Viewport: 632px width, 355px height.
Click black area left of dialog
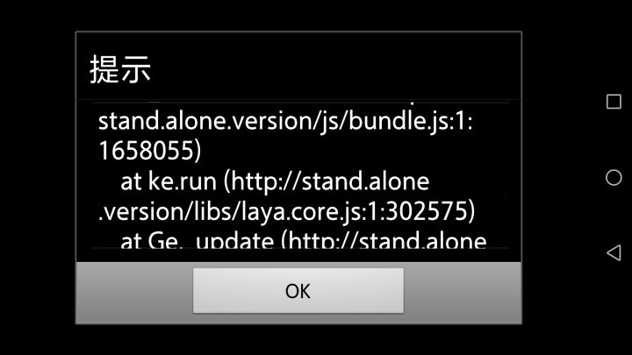(x=38, y=177)
